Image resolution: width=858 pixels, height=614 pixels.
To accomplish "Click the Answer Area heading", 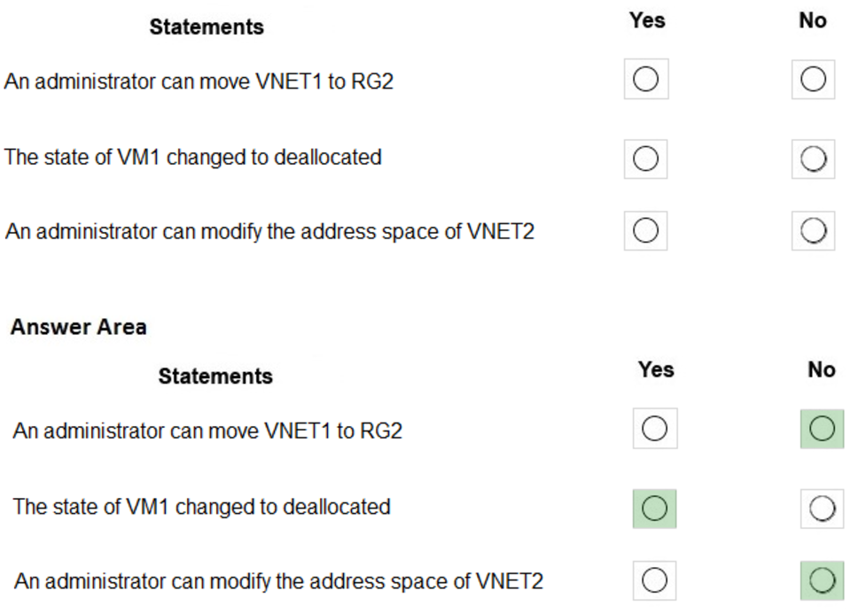I will tap(78, 327).
